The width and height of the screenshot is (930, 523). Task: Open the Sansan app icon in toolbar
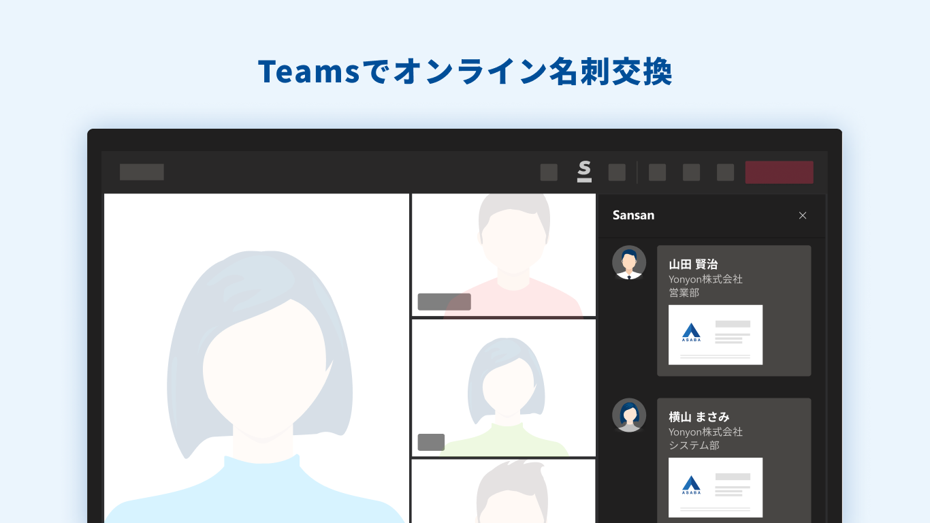point(584,172)
